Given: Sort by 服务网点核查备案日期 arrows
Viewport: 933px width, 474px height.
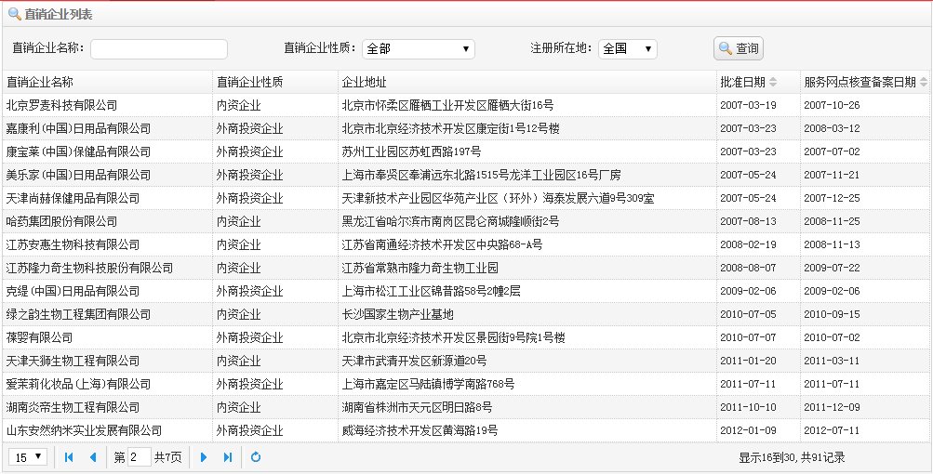Looking at the screenshot, I should pyautogui.click(x=923, y=82).
